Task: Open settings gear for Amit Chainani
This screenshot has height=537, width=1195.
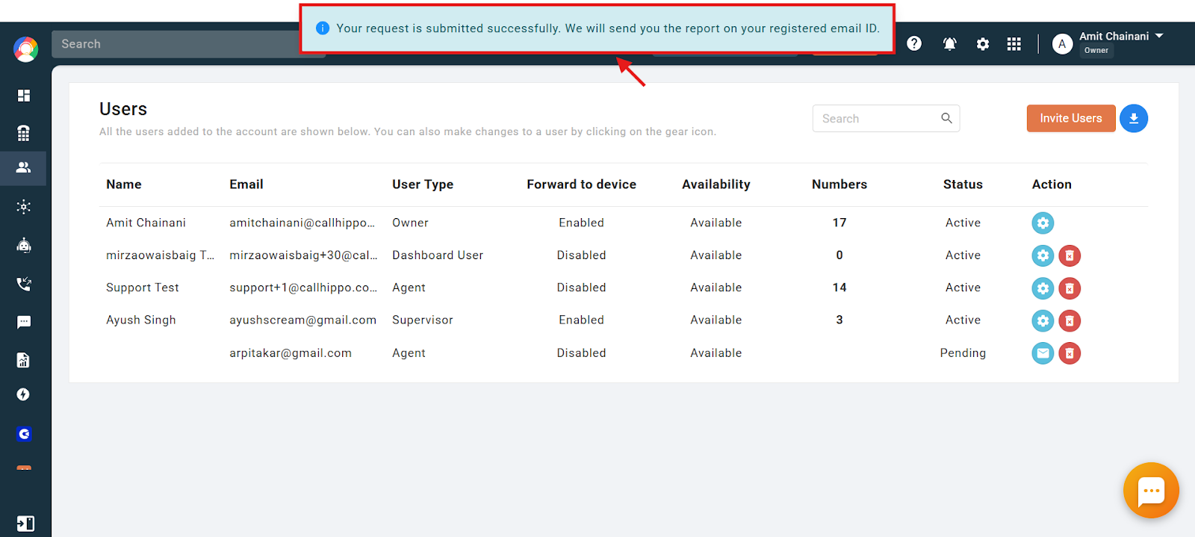Action: tap(1043, 223)
